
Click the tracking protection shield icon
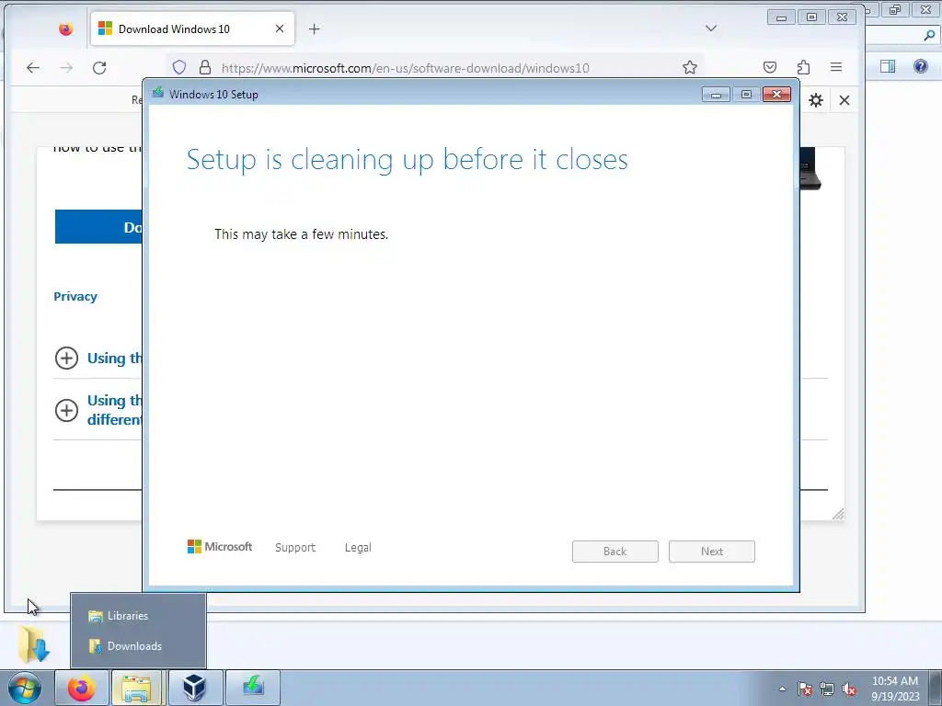point(179,67)
